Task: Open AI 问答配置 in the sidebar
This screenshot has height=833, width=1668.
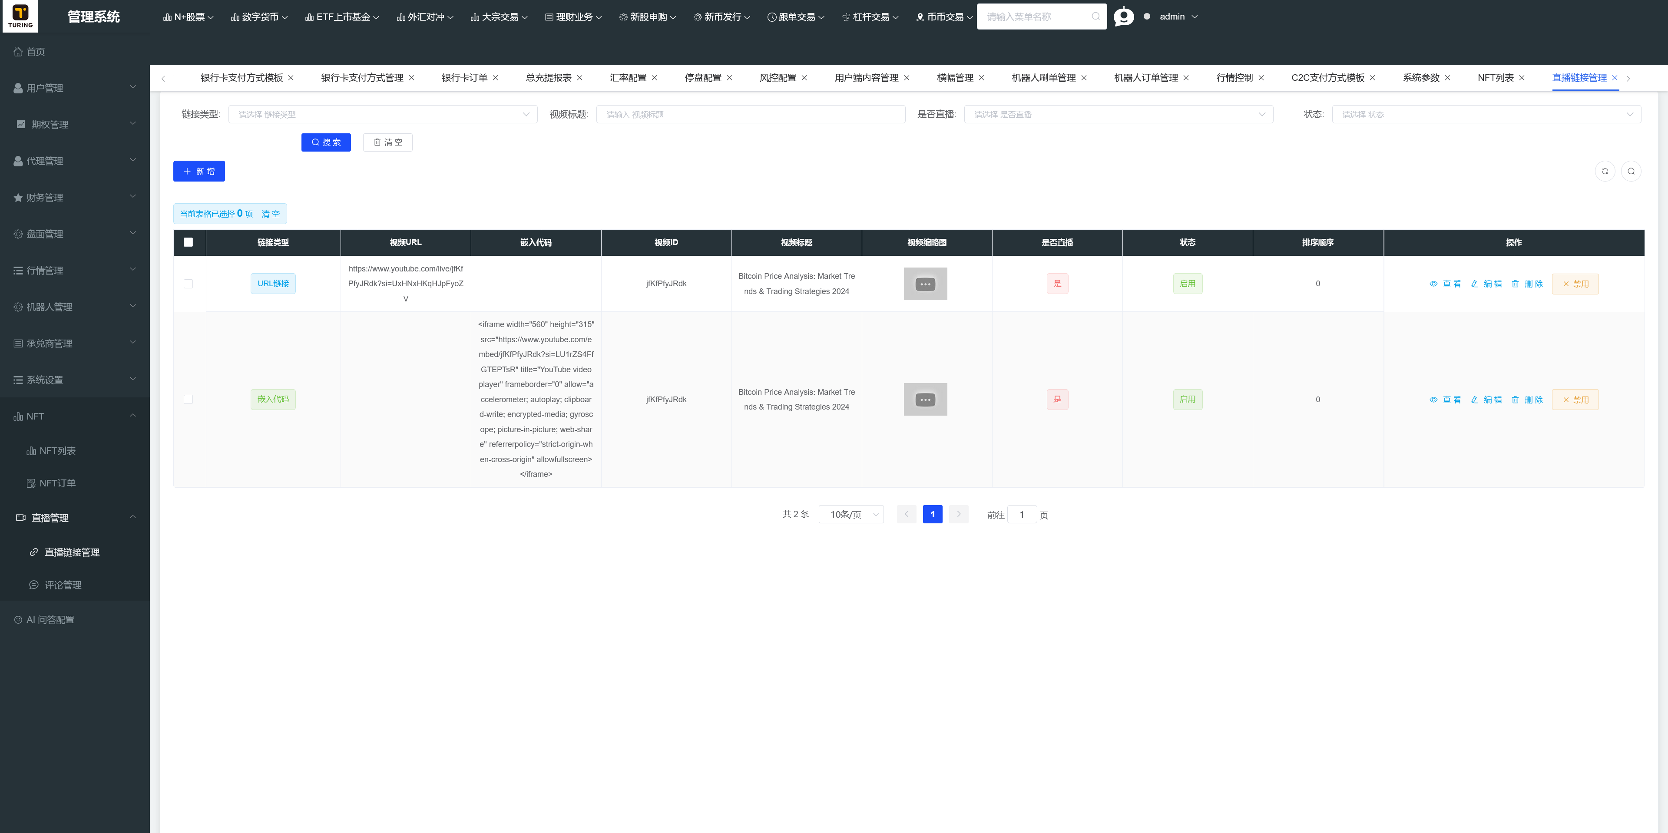Action: coord(74,620)
